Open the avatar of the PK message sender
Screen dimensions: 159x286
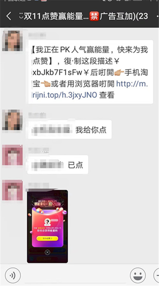12,41
